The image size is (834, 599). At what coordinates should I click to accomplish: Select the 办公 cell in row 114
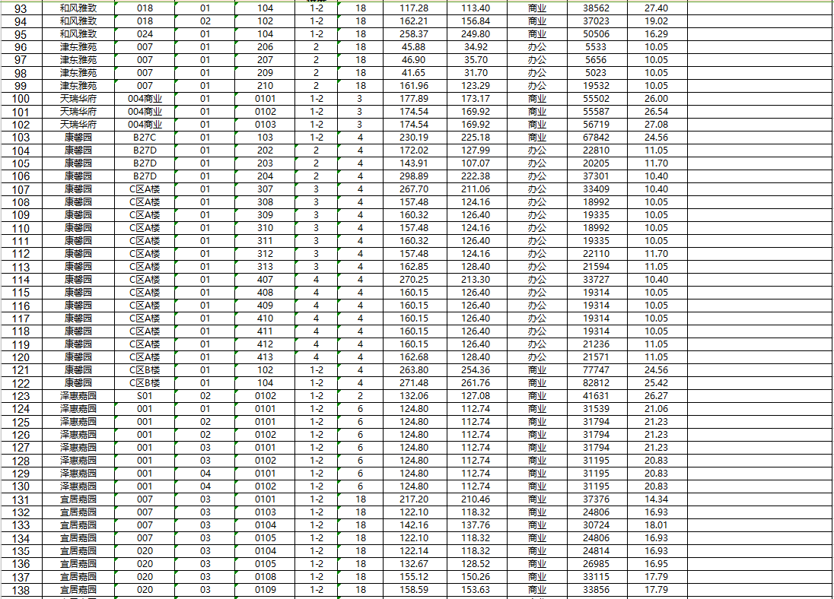pyautogui.click(x=536, y=280)
